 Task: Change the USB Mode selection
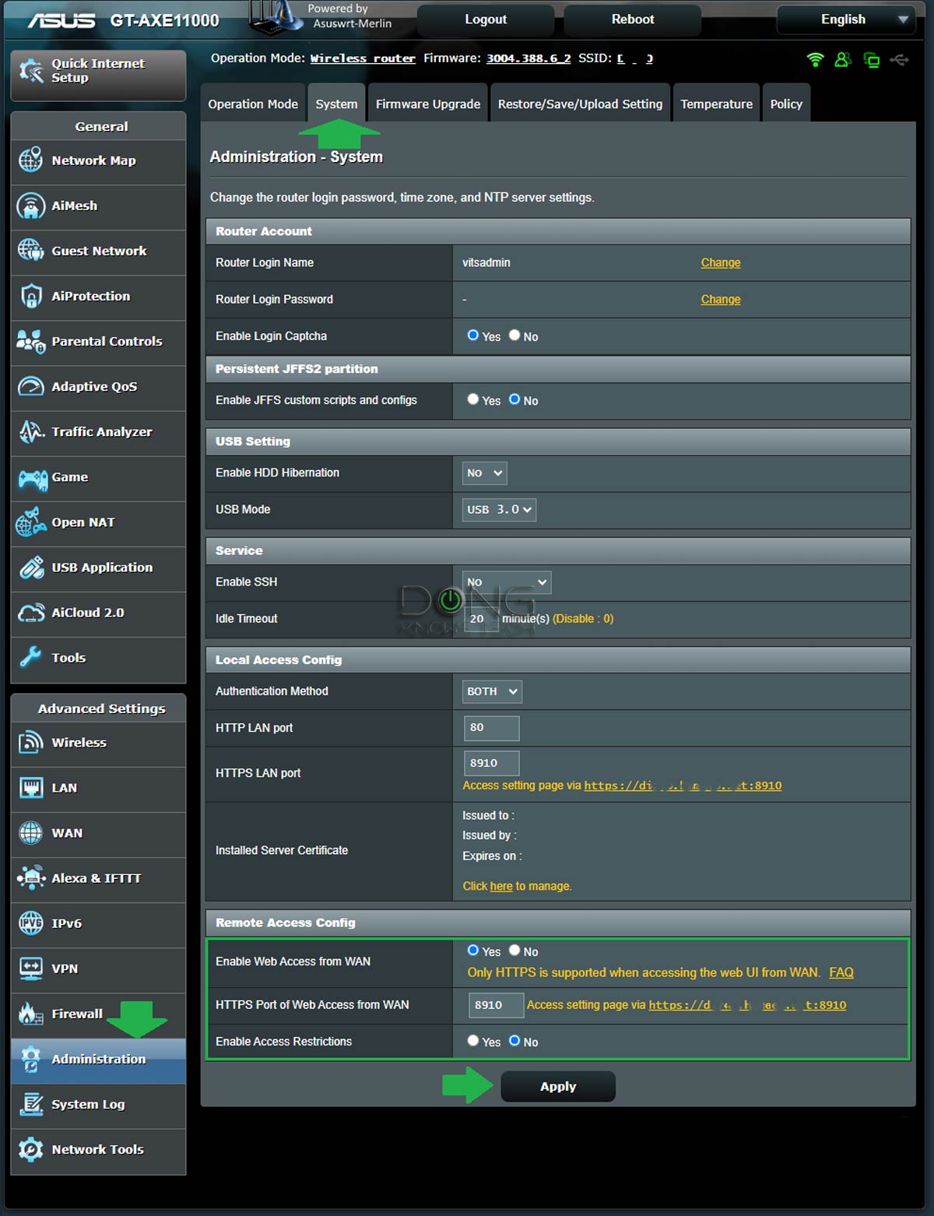pyautogui.click(x=498, y=510)
